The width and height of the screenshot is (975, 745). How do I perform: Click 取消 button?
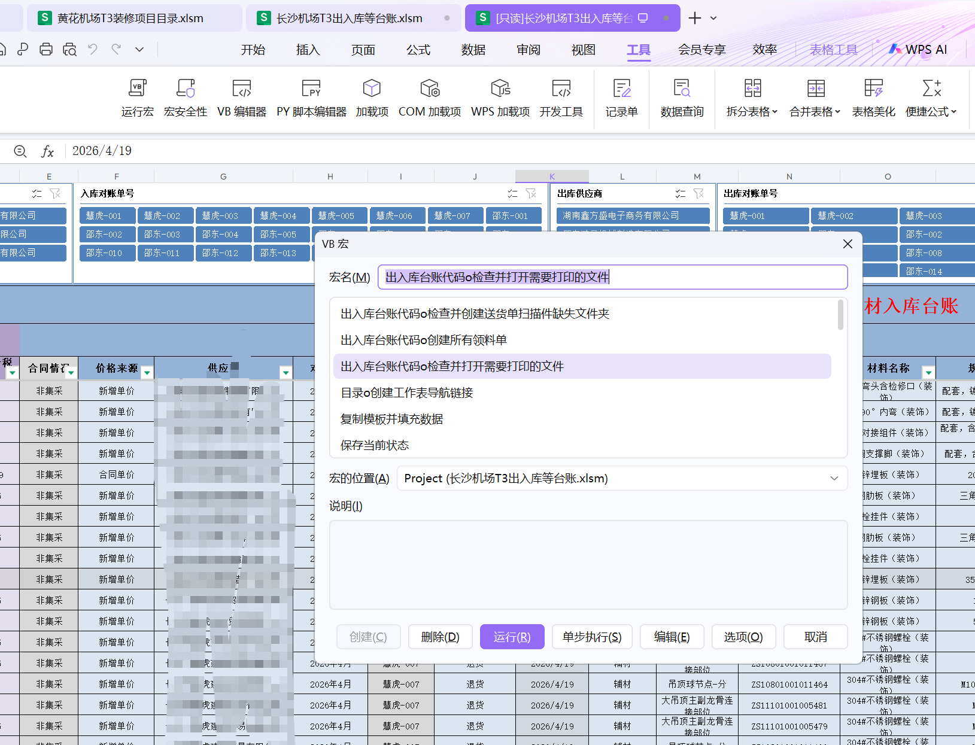[x=816, y=637]
